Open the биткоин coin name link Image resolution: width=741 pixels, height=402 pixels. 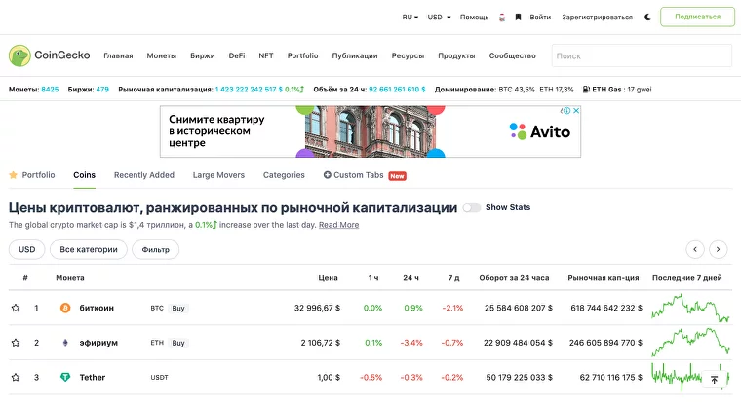[97, 309]
